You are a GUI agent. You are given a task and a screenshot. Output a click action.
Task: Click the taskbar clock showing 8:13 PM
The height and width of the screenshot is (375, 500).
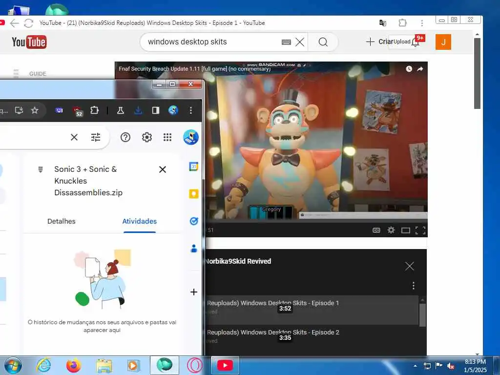pyautogui.click(x=475, y=366)
